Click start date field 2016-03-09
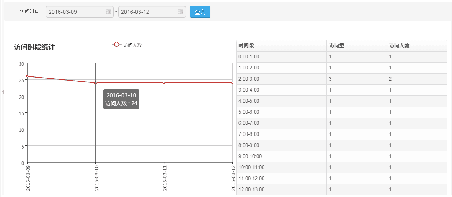Viewport: 452px width, 197px height. point(80,12)
